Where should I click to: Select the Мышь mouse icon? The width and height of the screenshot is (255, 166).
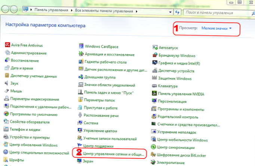coord(7,91)
